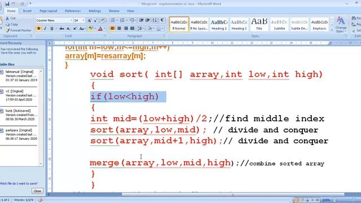Viewport: 361px width, 203px height.
Task: Copy the selected text
Action: click(11, 24)
